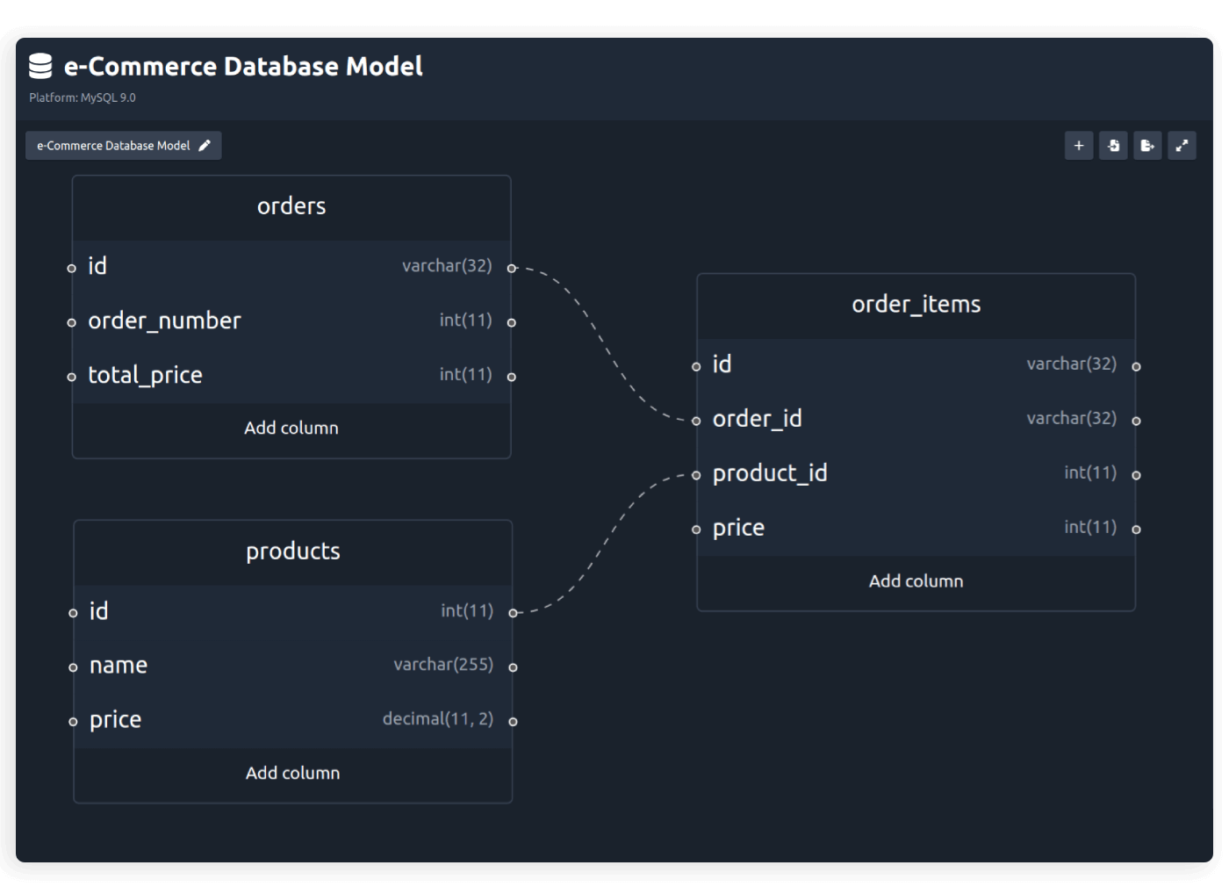Select the id column in order_items
This screenshot has height=894, width=1229.
point(721,364)
